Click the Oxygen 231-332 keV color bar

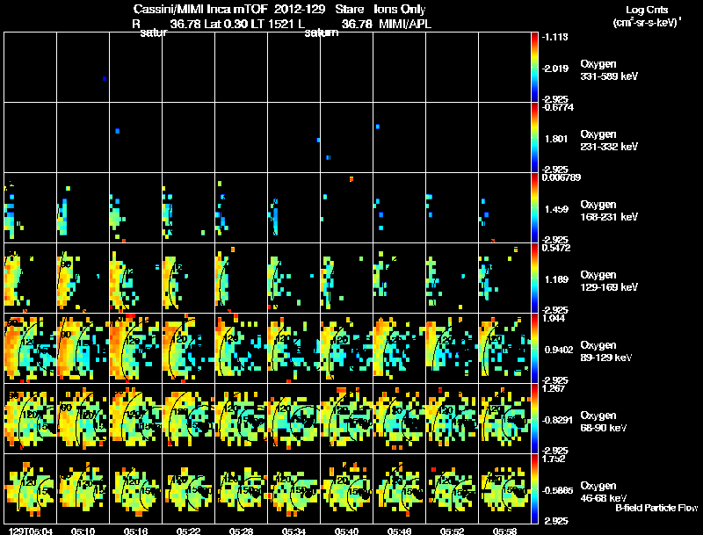[x=534, y=138]
